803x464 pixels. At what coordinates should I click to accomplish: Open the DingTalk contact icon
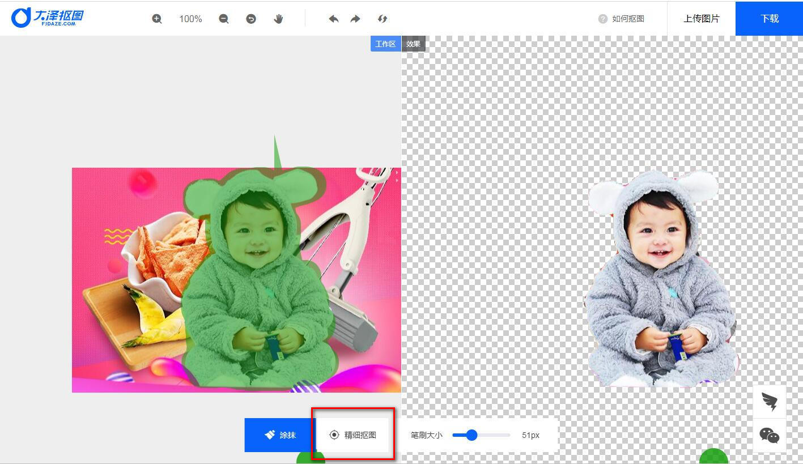pos(770,402)
